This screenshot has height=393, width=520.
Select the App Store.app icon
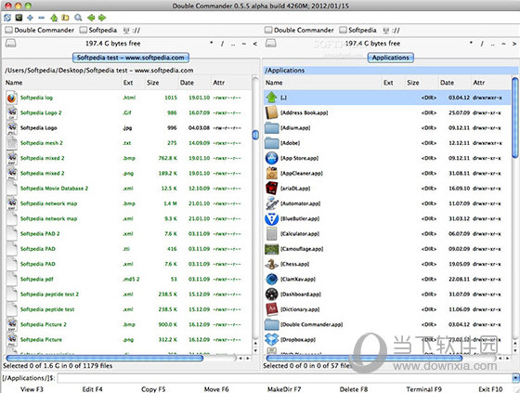coord(271,158)
